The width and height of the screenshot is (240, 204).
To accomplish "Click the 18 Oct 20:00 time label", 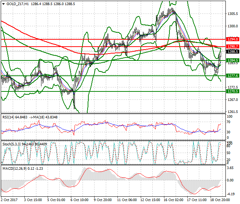I will (x=220, y=200).
